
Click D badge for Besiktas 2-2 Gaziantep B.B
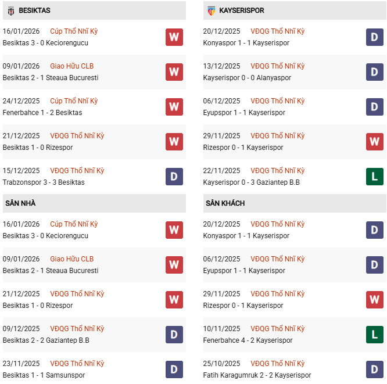tap(174, 335)
